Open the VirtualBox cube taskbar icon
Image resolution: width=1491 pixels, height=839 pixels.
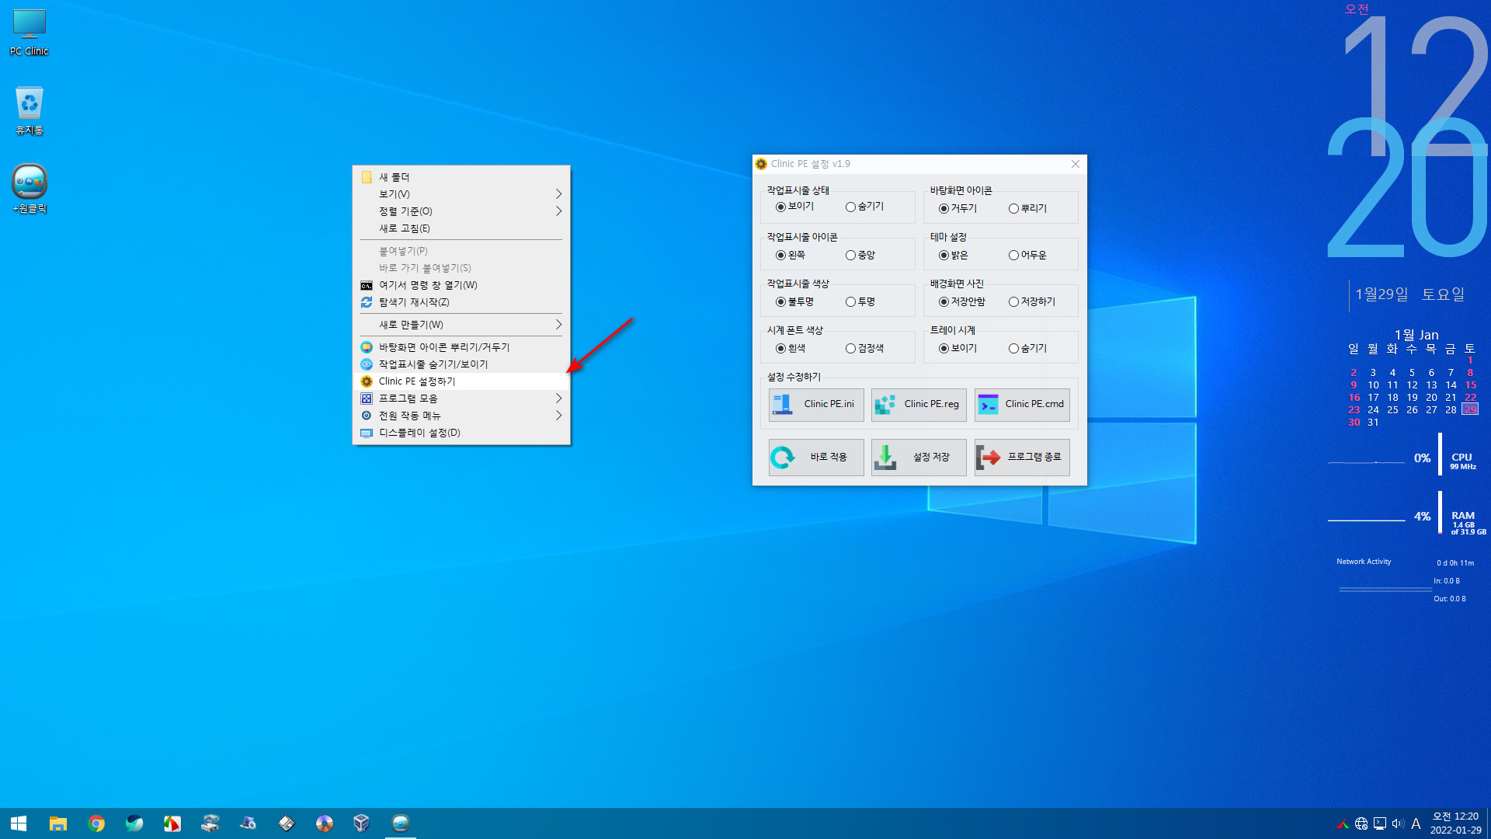pos(362,823)
